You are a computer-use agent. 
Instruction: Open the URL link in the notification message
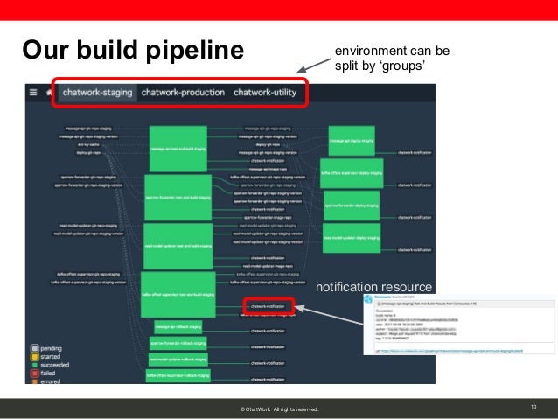click(452, 351)
